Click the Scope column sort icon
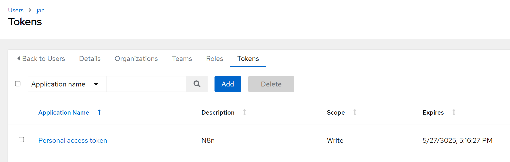 click(355, 112)
